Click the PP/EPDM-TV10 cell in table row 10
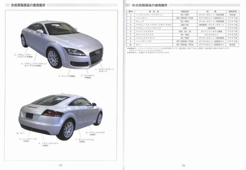 [x=185, y=45]
